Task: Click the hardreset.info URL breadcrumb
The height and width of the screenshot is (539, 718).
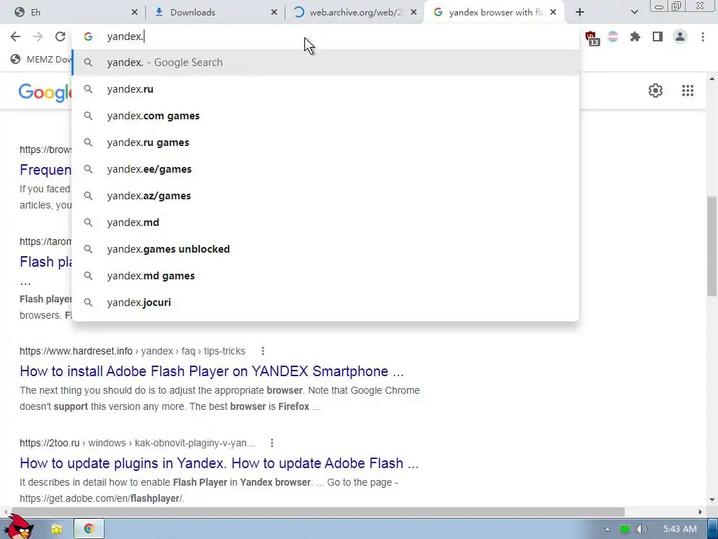Action: [133, 351]
